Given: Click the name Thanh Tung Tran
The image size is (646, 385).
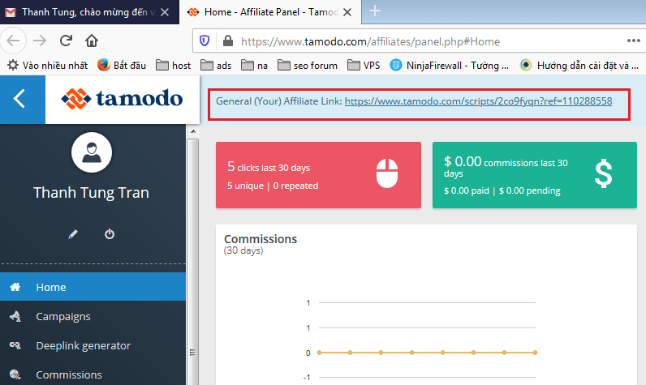Looking at the screenshot, I should tap(91, 193).
